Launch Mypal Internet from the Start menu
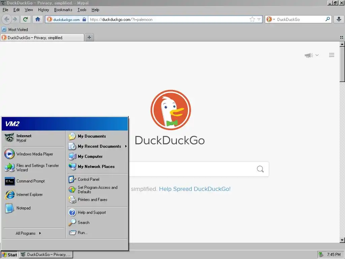The height and width of the screenshot is (259, 345). (34, 138)
